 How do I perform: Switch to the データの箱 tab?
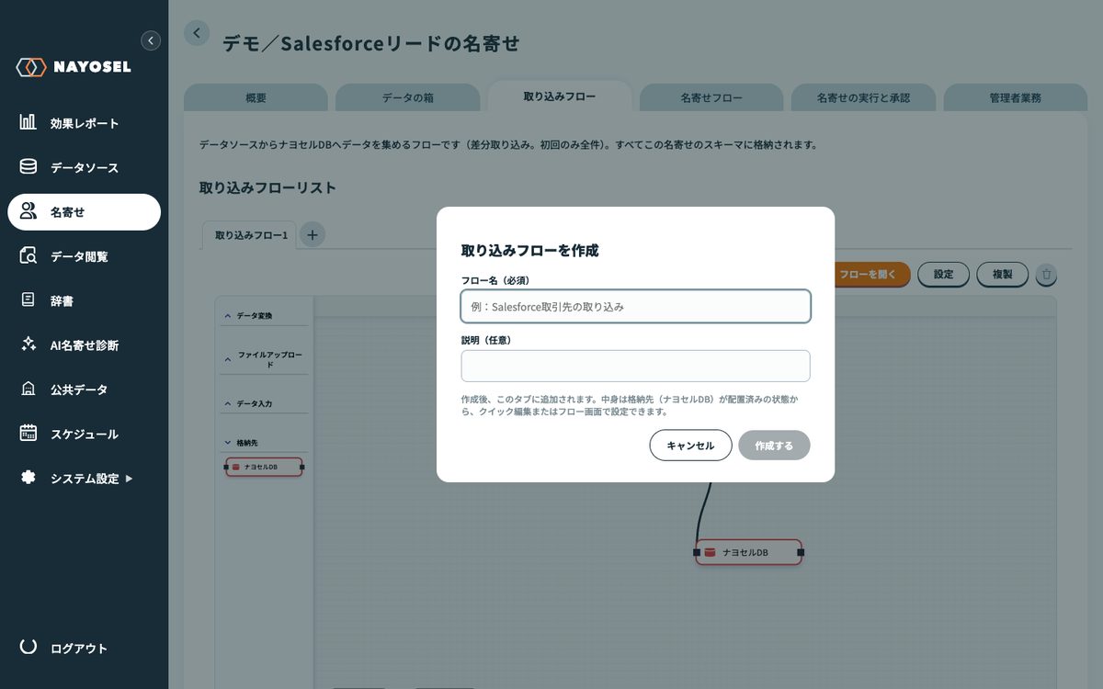[408, 97]
